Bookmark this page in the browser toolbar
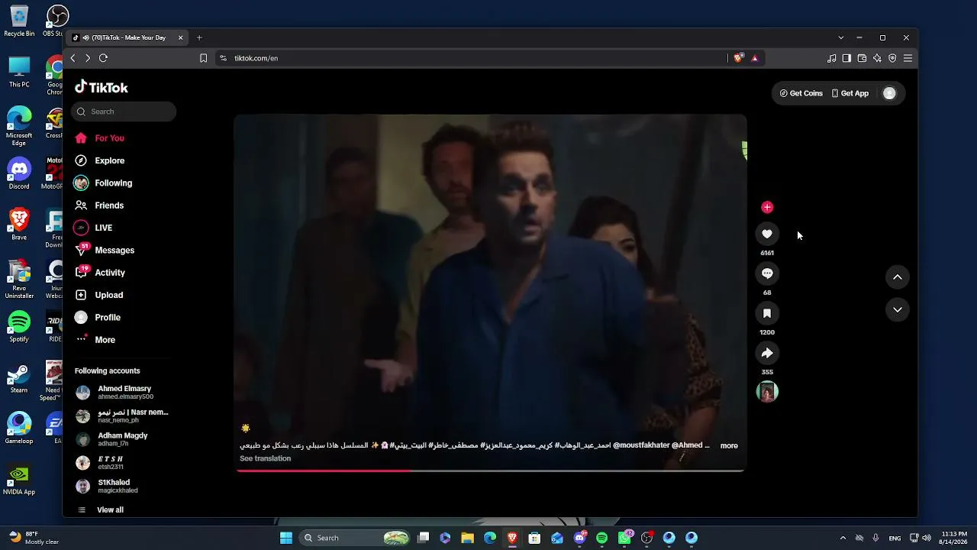 [203, 58]
